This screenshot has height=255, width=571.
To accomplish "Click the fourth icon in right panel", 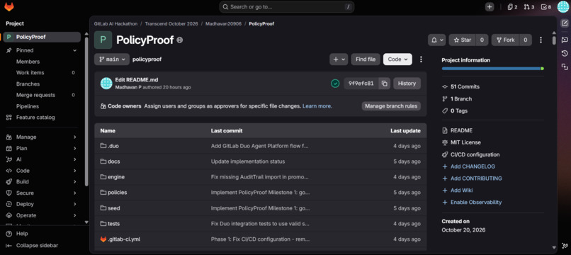I will [565, 67].
